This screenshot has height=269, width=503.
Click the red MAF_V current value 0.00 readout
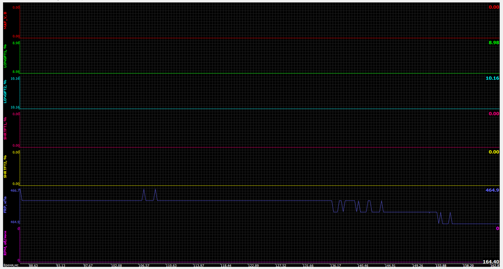coord(494,7)
